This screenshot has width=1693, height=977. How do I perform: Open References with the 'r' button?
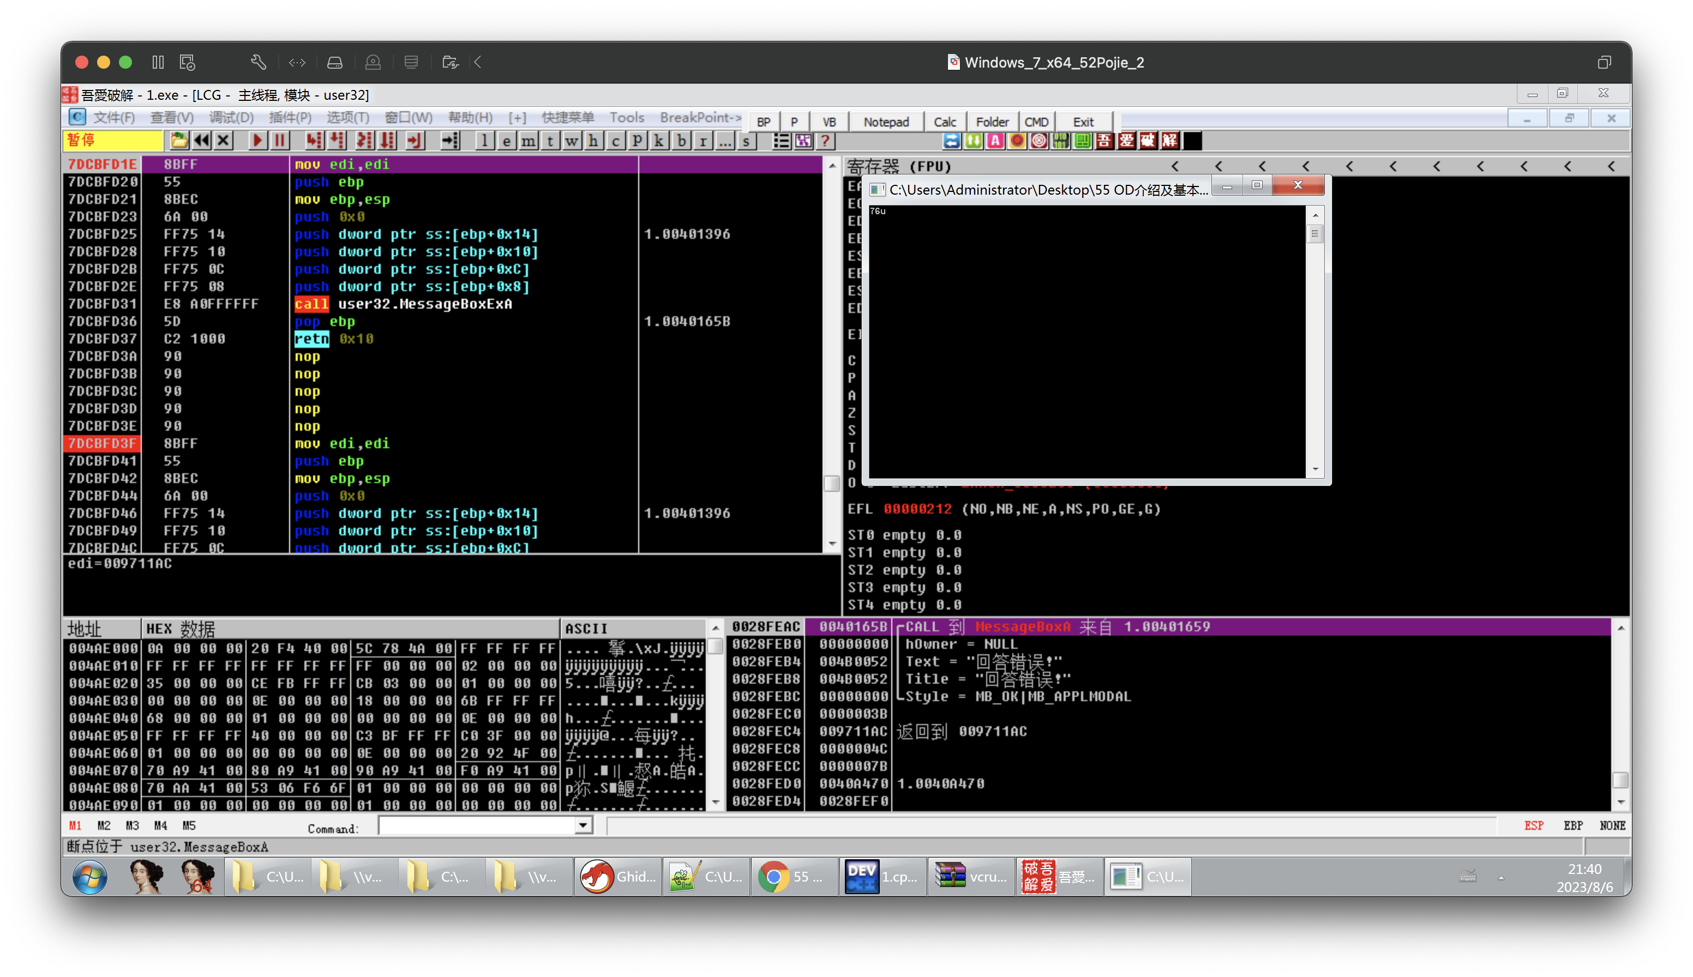point(703,141)
